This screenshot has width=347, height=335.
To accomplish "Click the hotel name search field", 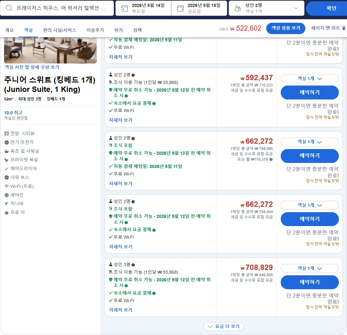I will (57, 8).
